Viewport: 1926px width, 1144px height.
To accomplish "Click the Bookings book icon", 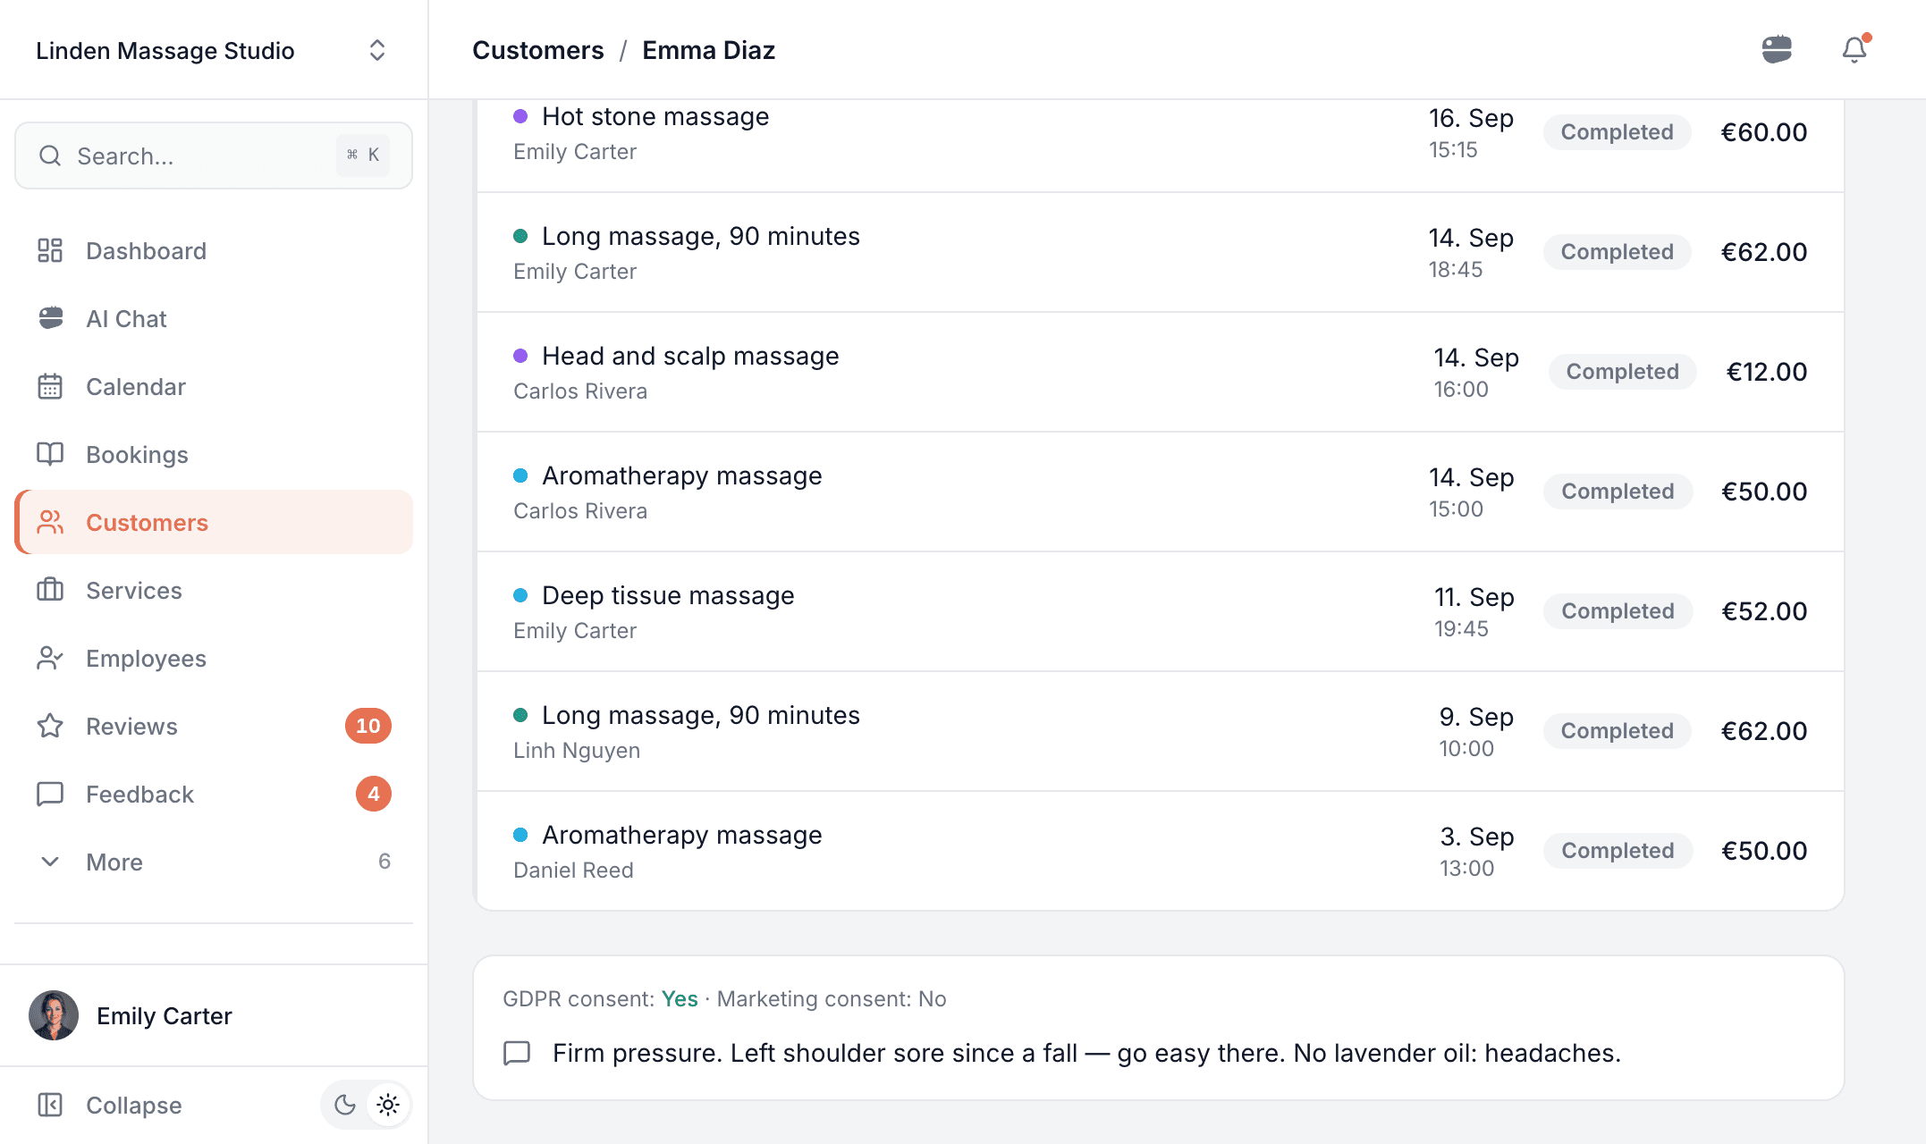I will [x=50, y=454].
